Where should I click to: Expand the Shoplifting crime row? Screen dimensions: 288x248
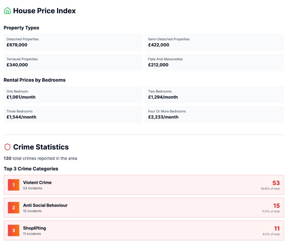144,230
